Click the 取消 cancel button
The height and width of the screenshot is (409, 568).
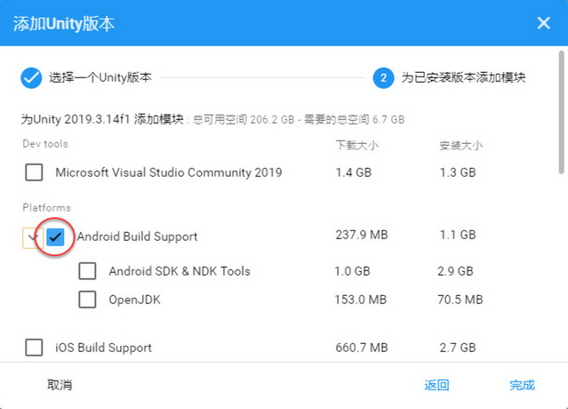pos(60,385)
